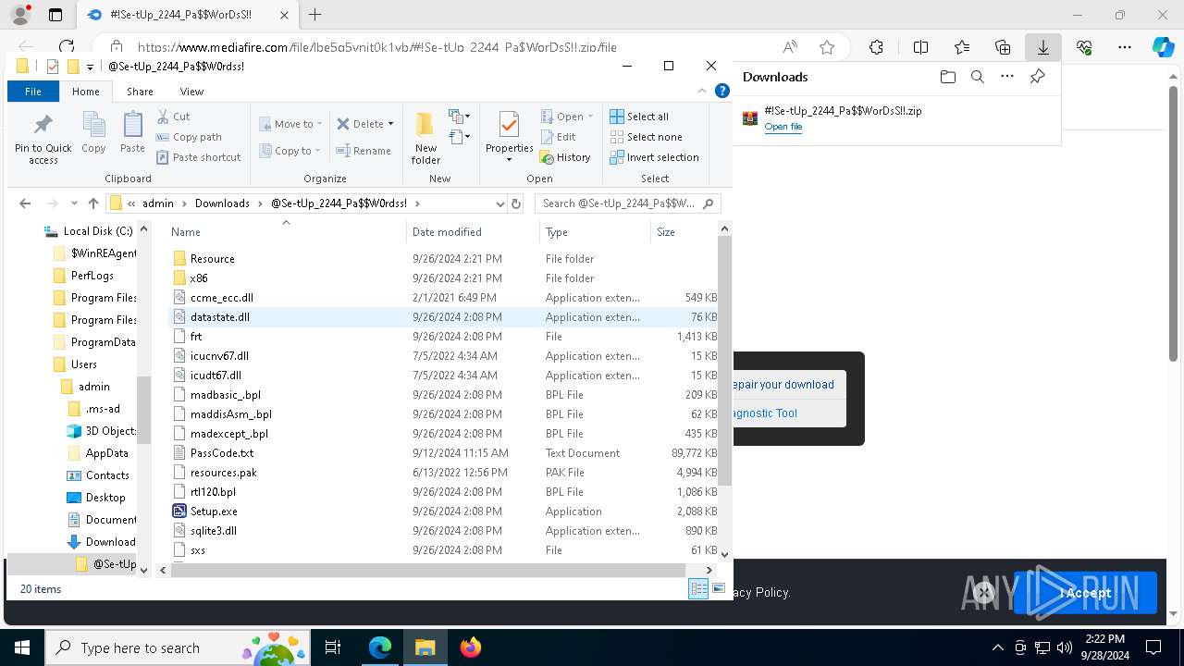Select the admin folder in the tree
This screenshot has height=666, width=1184.
94,387
